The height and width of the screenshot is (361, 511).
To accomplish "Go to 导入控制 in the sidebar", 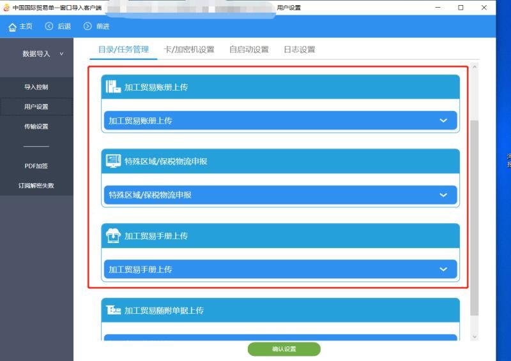I will (x=36, y=87).
